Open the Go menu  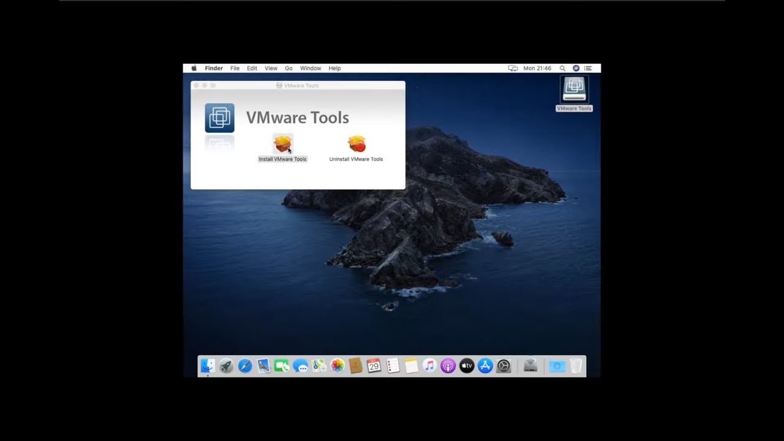288,68
